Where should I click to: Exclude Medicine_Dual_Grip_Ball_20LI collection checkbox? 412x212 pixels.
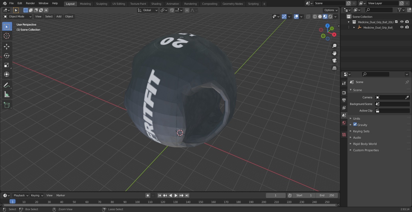[396, 22]
